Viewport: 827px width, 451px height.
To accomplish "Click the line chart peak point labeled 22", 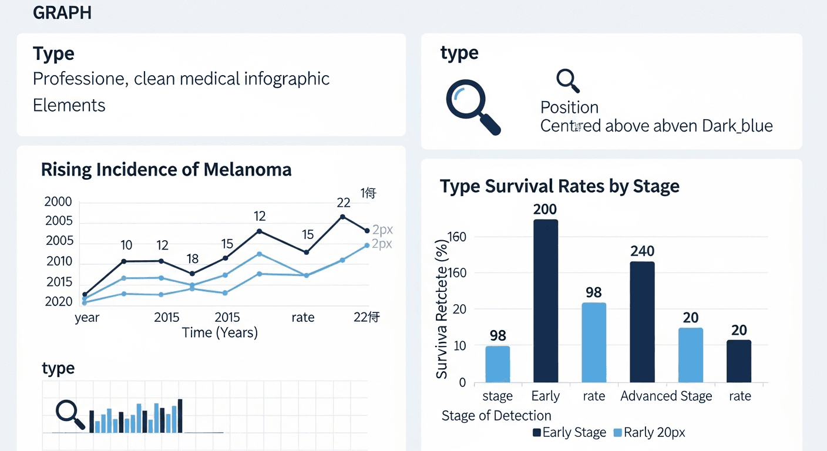I will [342, 217].
